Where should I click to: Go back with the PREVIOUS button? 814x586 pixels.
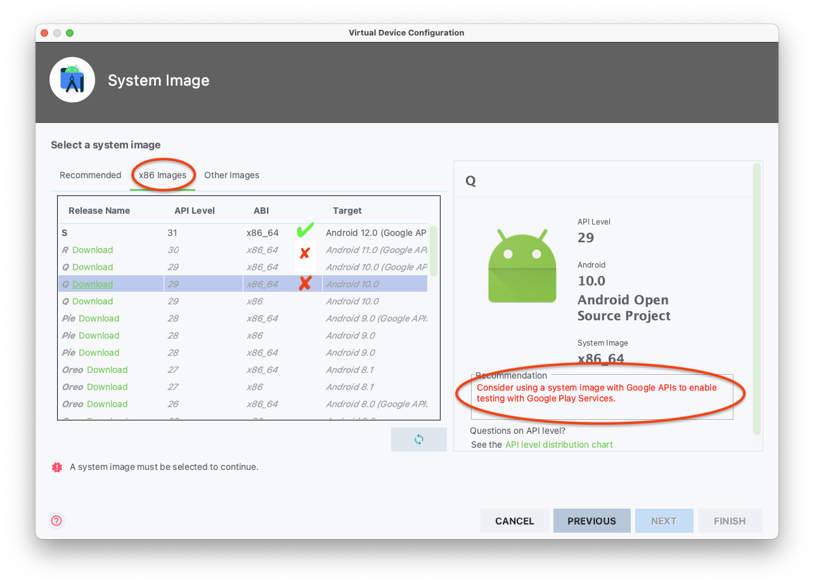point(591,521)
